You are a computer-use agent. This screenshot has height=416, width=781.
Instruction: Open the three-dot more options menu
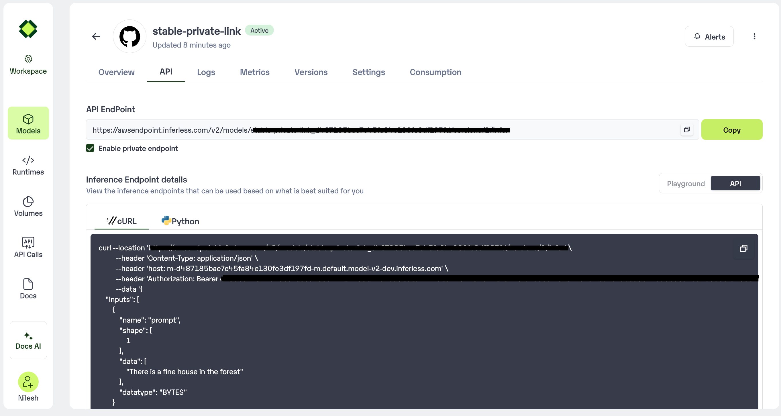754,36
